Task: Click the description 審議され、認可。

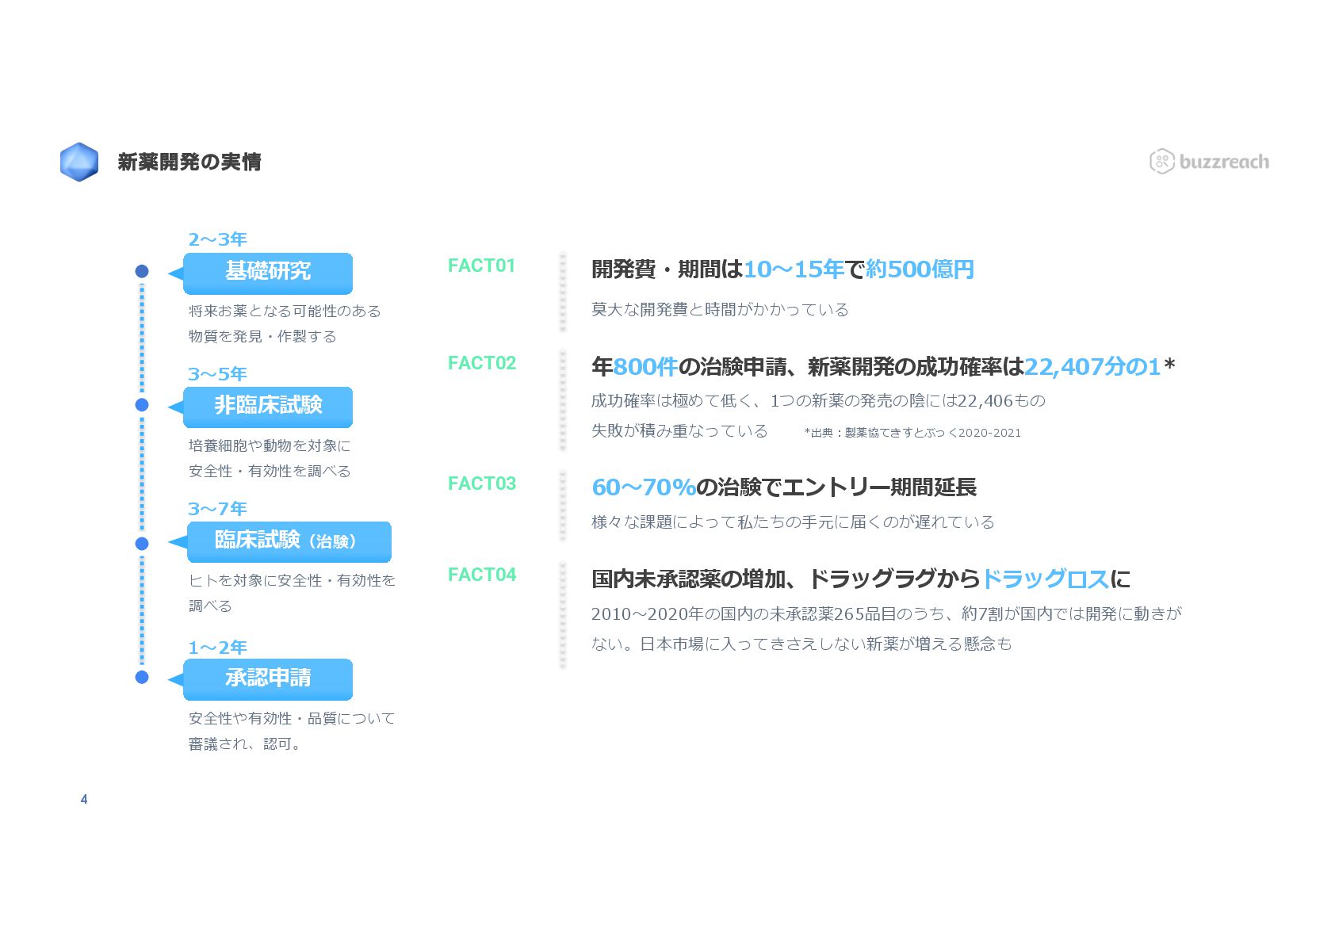Action: [244, 743]
